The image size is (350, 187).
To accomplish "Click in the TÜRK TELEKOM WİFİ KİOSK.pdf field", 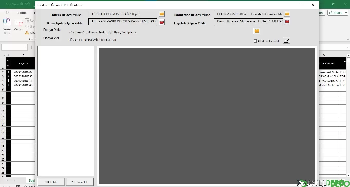I will [x=123, y=14].
